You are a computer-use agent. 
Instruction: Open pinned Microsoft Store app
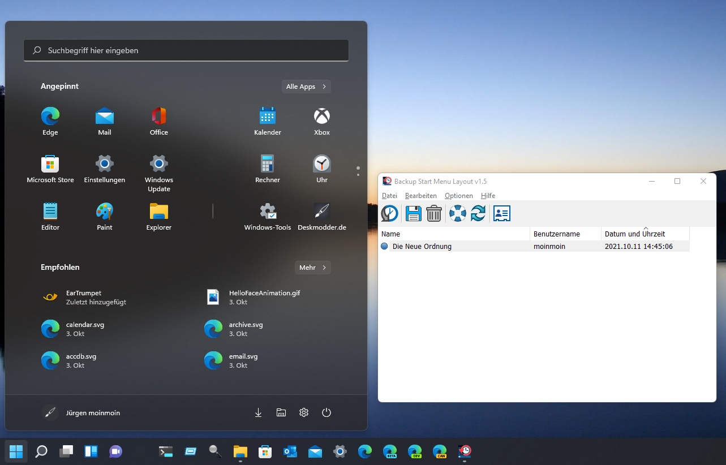[x=50, y=169]
